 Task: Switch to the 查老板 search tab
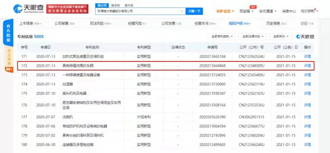coord(116,5)
